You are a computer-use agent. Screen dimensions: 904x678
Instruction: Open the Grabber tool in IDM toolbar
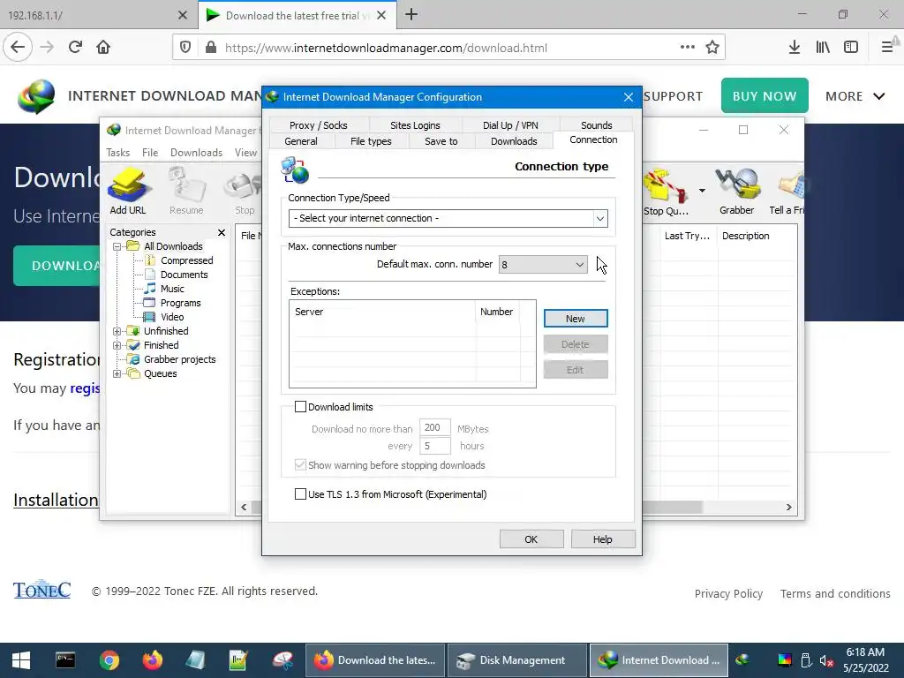736,192
